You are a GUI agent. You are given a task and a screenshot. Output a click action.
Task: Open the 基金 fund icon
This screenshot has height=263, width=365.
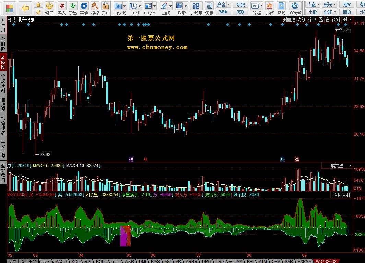[x=84, y=6]
